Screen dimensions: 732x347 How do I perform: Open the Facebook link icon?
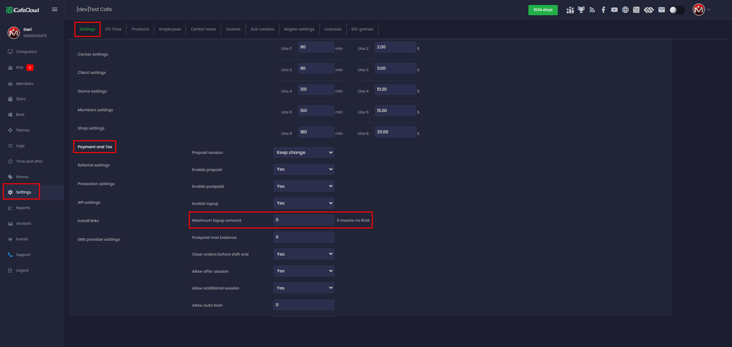point(603,10)
